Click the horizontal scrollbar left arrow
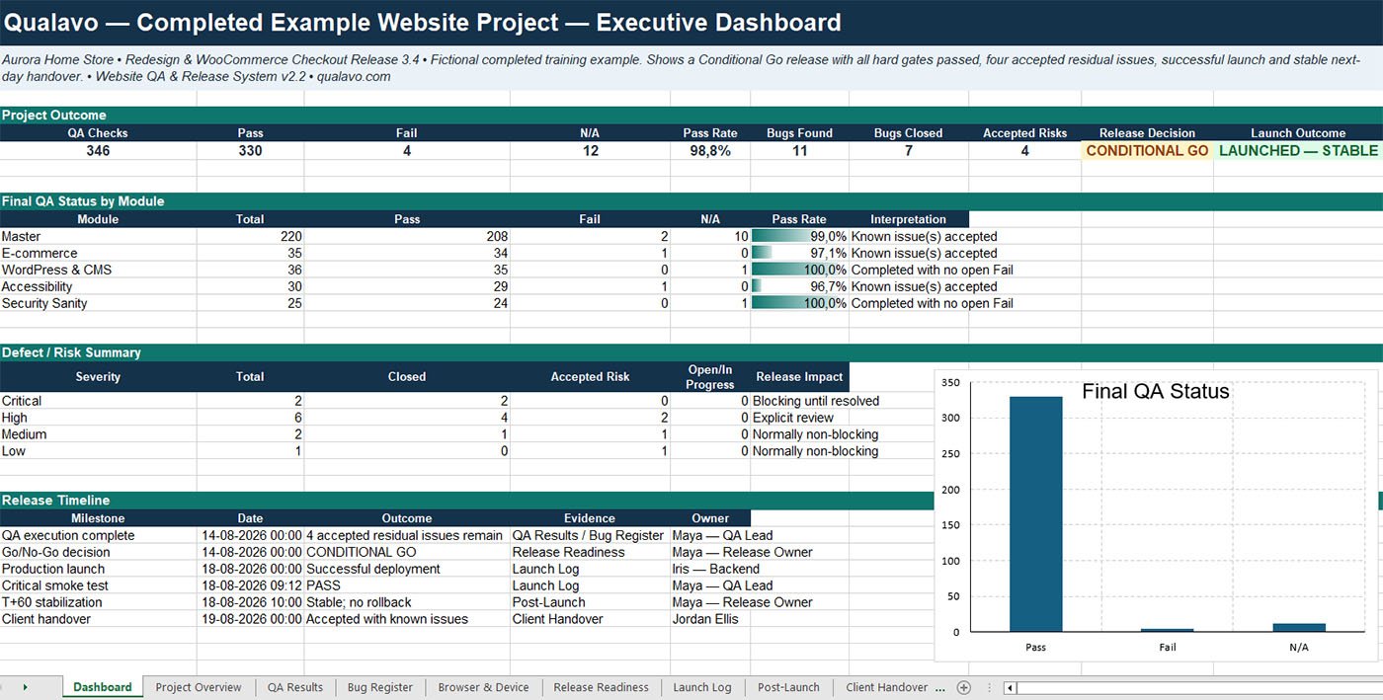1383x700 pixels. click(1010, 687)
